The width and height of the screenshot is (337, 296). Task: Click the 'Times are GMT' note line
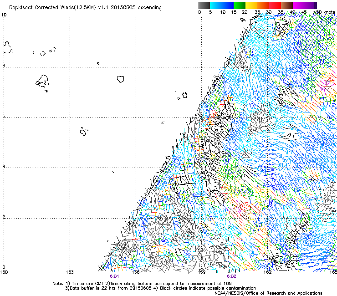pyautogui.click(x=142, y=284)
